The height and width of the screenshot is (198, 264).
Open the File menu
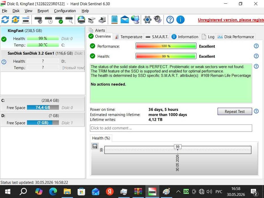tap(5, 11)
